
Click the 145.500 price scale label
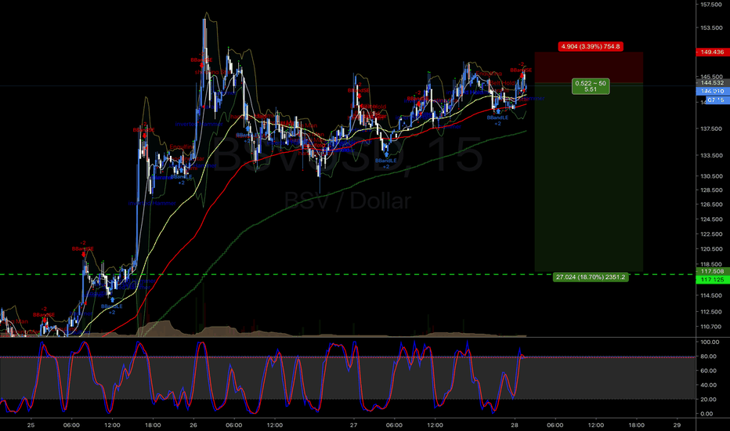(711, 77)
